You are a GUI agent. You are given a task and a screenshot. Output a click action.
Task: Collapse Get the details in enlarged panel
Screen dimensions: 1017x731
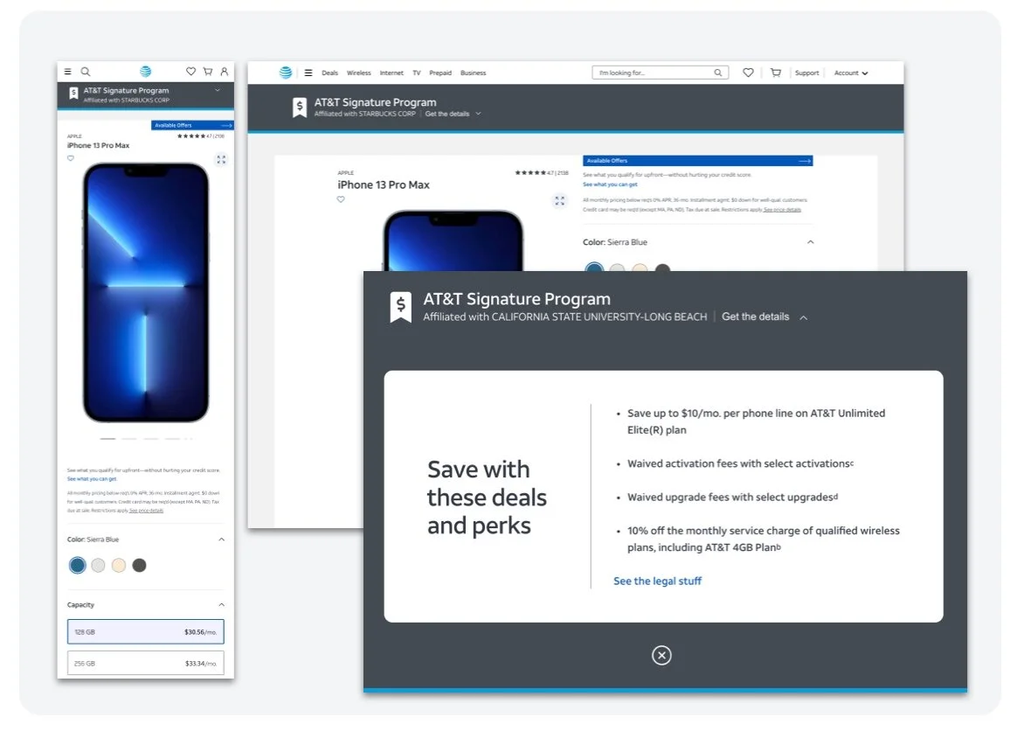click(x=764, y=317)
